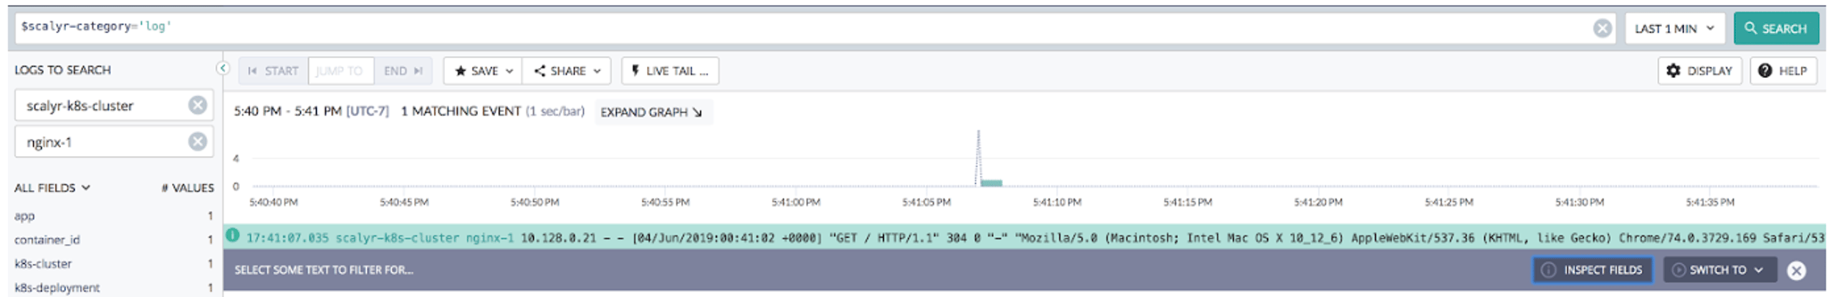Click the Search button
Image resolution: width=1834 pixels, height=297 pixels.
coord(1776,29)
